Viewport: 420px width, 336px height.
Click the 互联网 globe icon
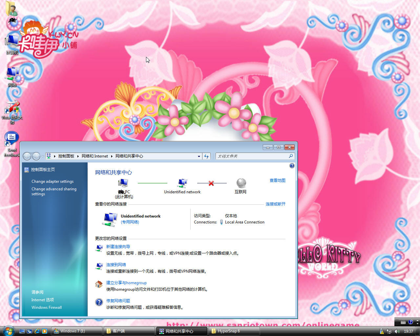(x=241, y=183)
